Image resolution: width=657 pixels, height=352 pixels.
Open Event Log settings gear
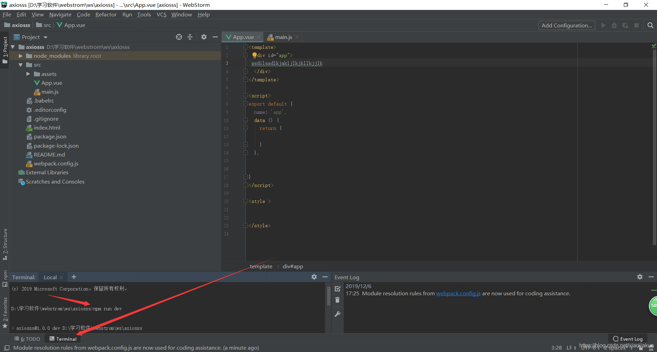click(640, 277)
